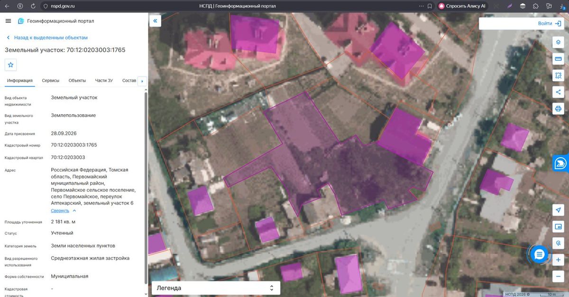Click the Свернуть link under address

click(x=60, y=211)
